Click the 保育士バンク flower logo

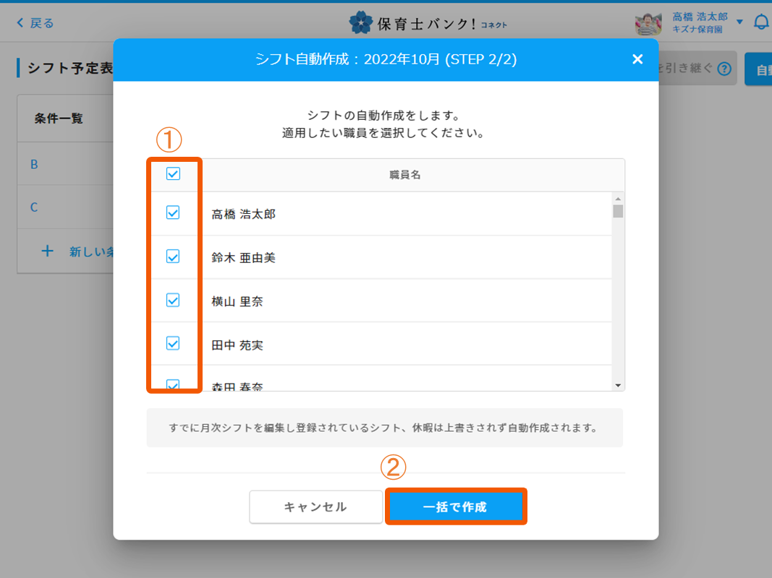[360, 23]
